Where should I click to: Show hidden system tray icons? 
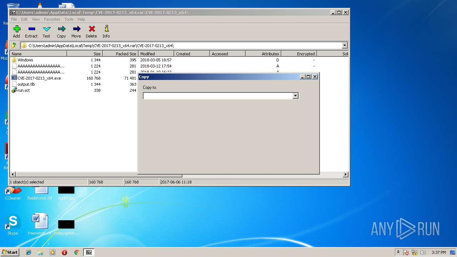398,252
